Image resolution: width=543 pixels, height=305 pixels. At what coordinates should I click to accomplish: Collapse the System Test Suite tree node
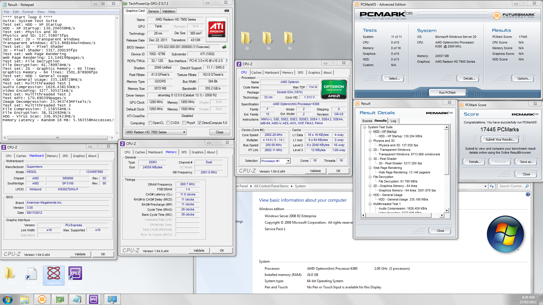(x=365, y=127)
